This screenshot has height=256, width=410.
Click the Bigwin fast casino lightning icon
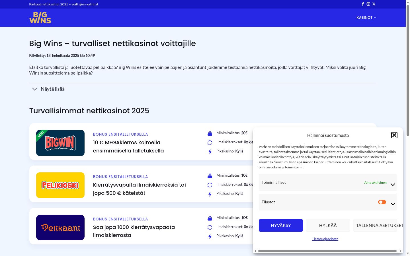[210, 152]
